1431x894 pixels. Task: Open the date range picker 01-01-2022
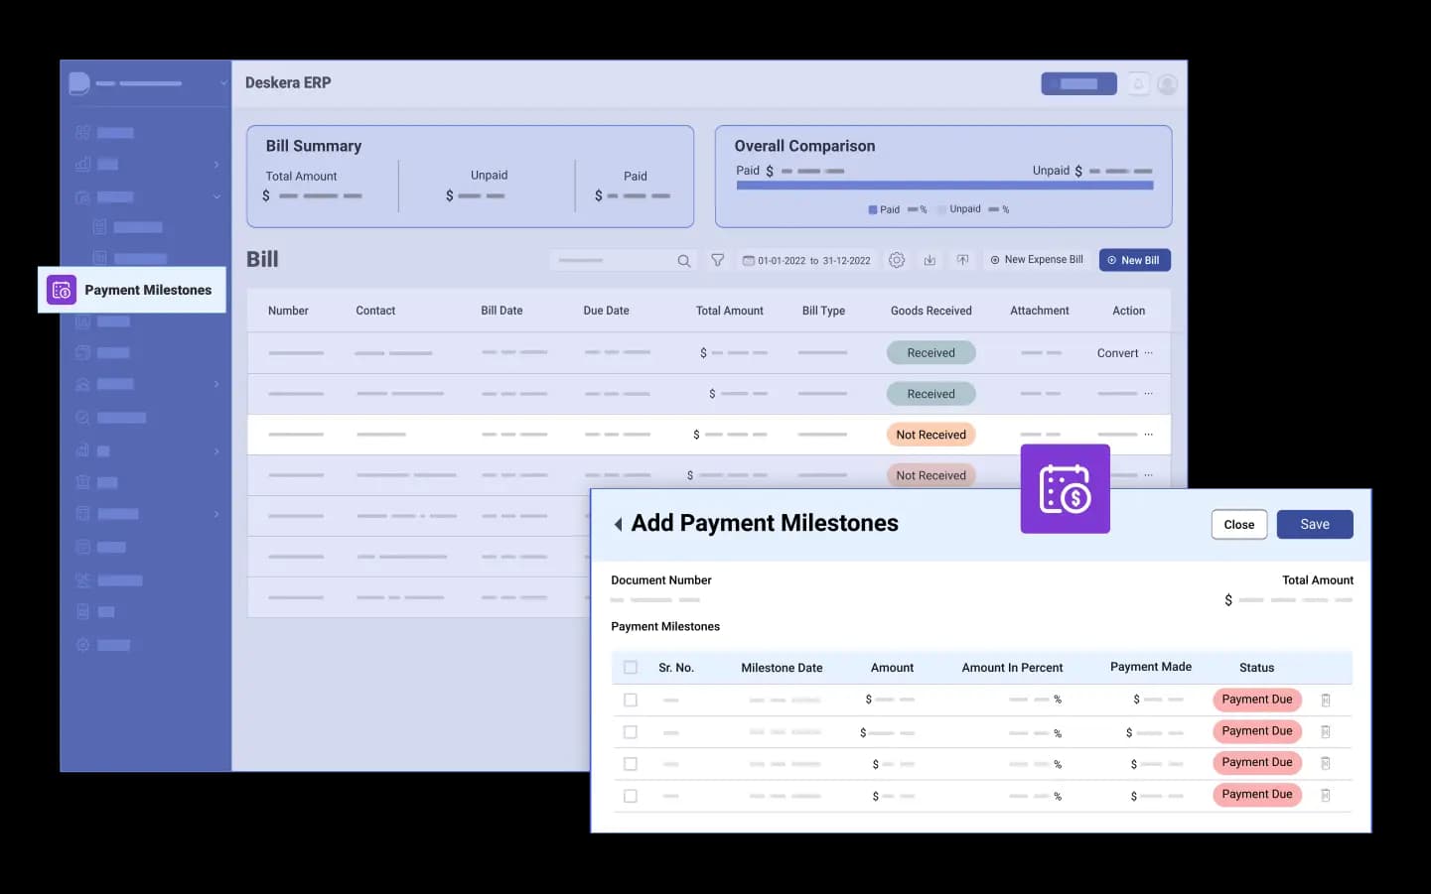pos(806,261)
